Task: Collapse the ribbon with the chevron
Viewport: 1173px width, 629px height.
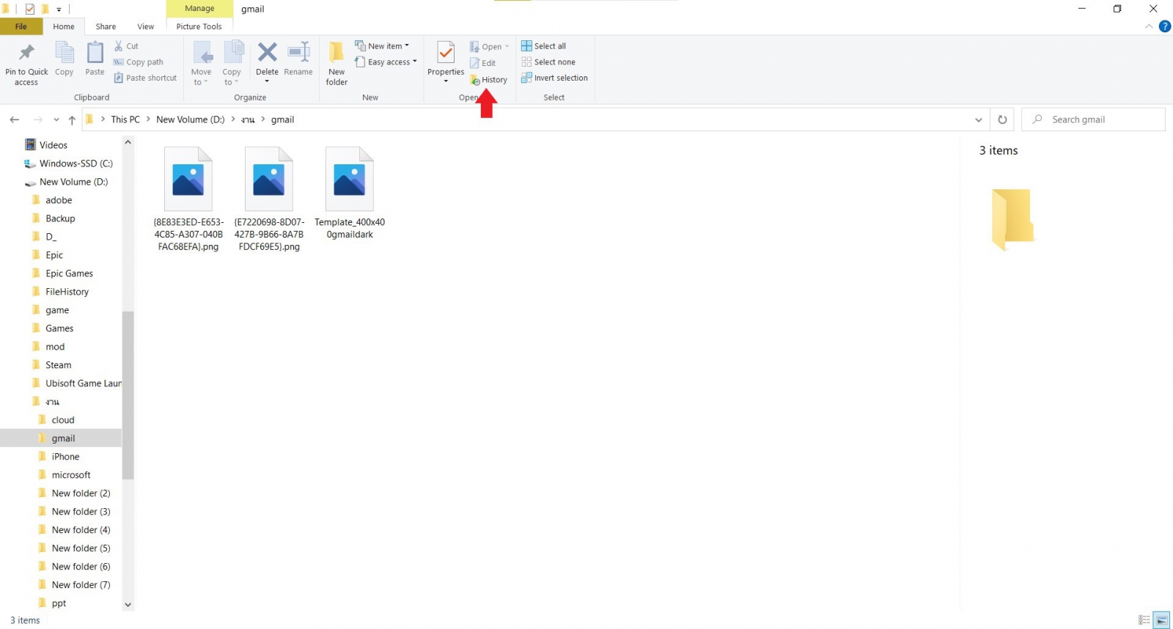Action: click(x=1149, y=26)
